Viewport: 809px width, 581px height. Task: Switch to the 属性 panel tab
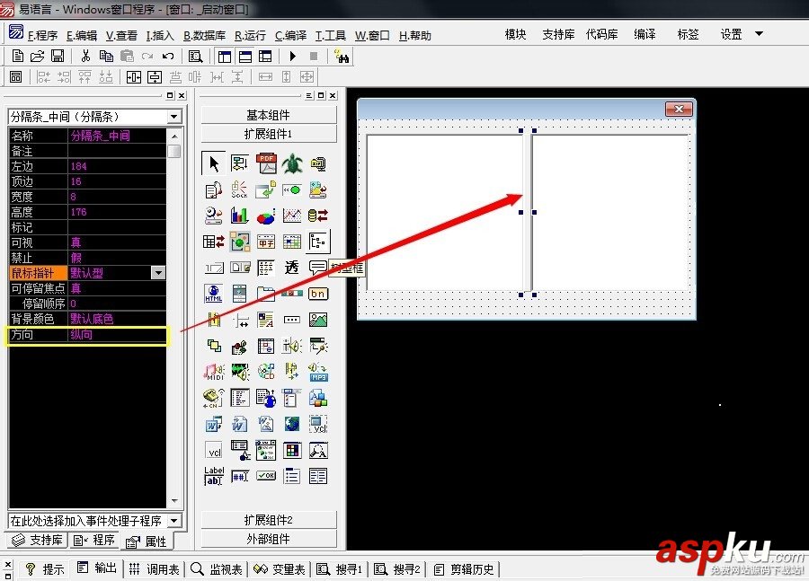point(147,541)
